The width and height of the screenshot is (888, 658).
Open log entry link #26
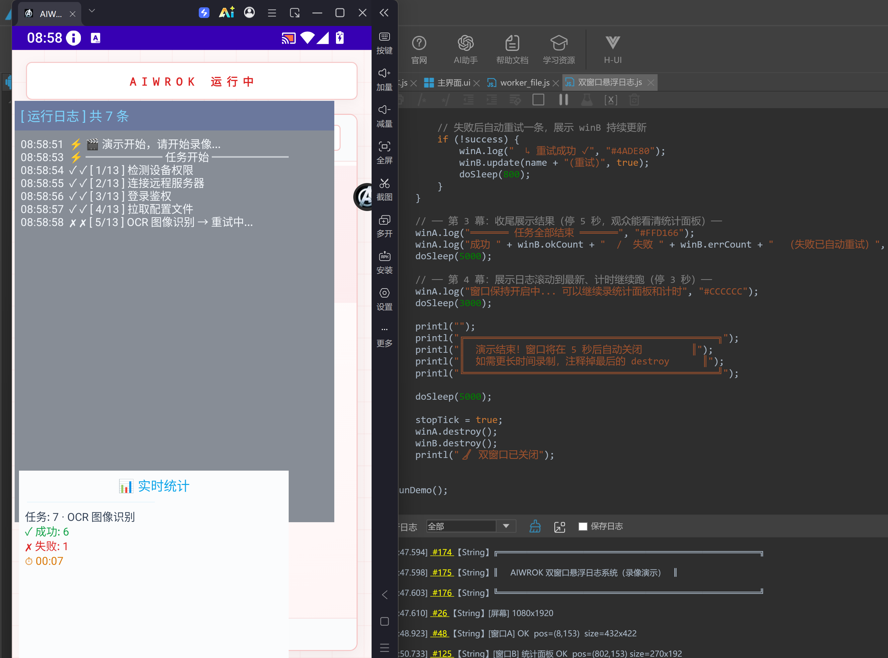point(440,613)
